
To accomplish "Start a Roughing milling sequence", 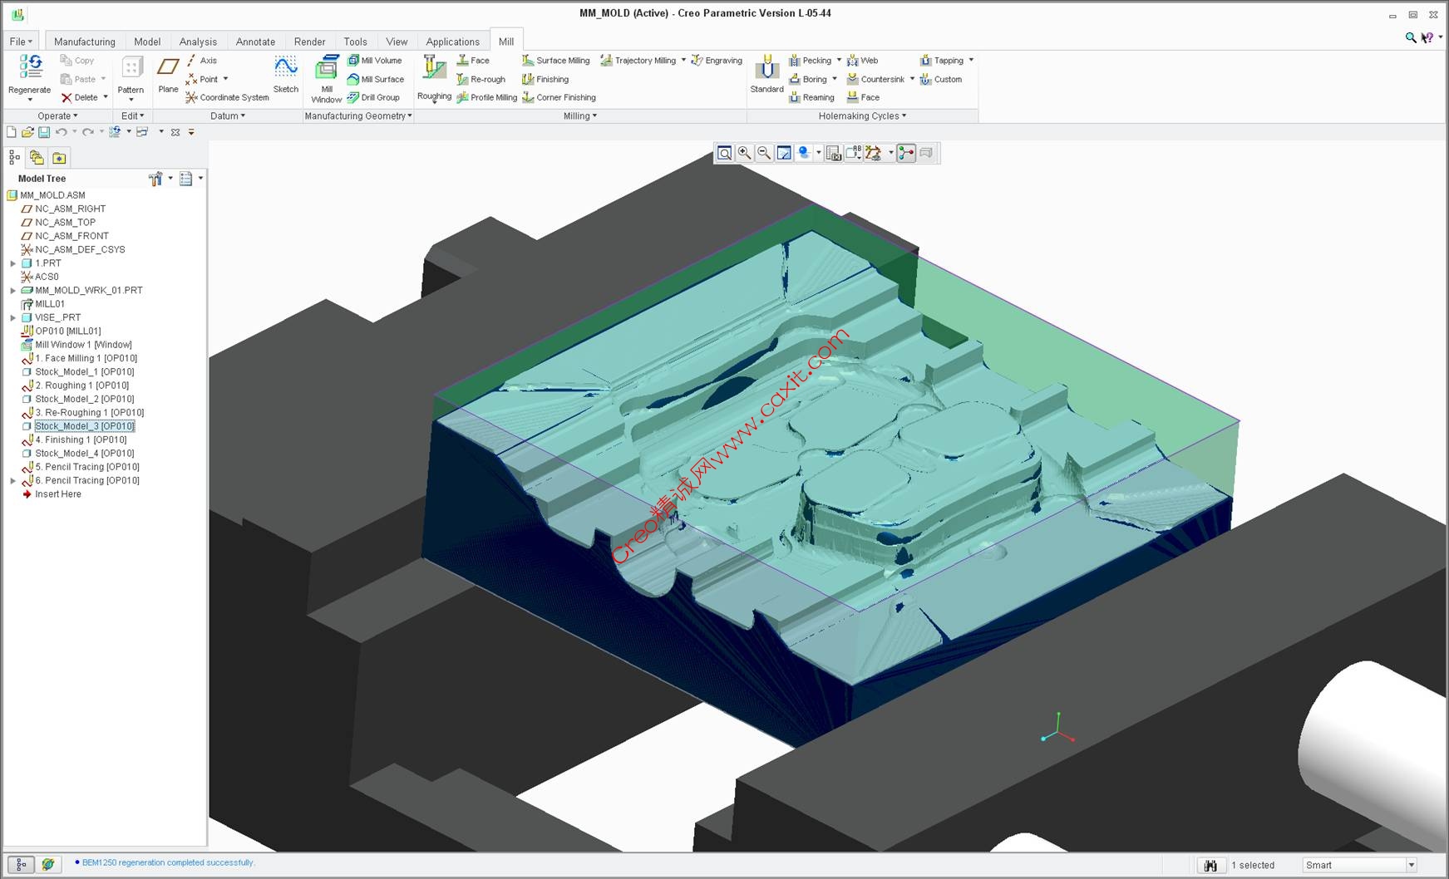I will tap(434, 77).
